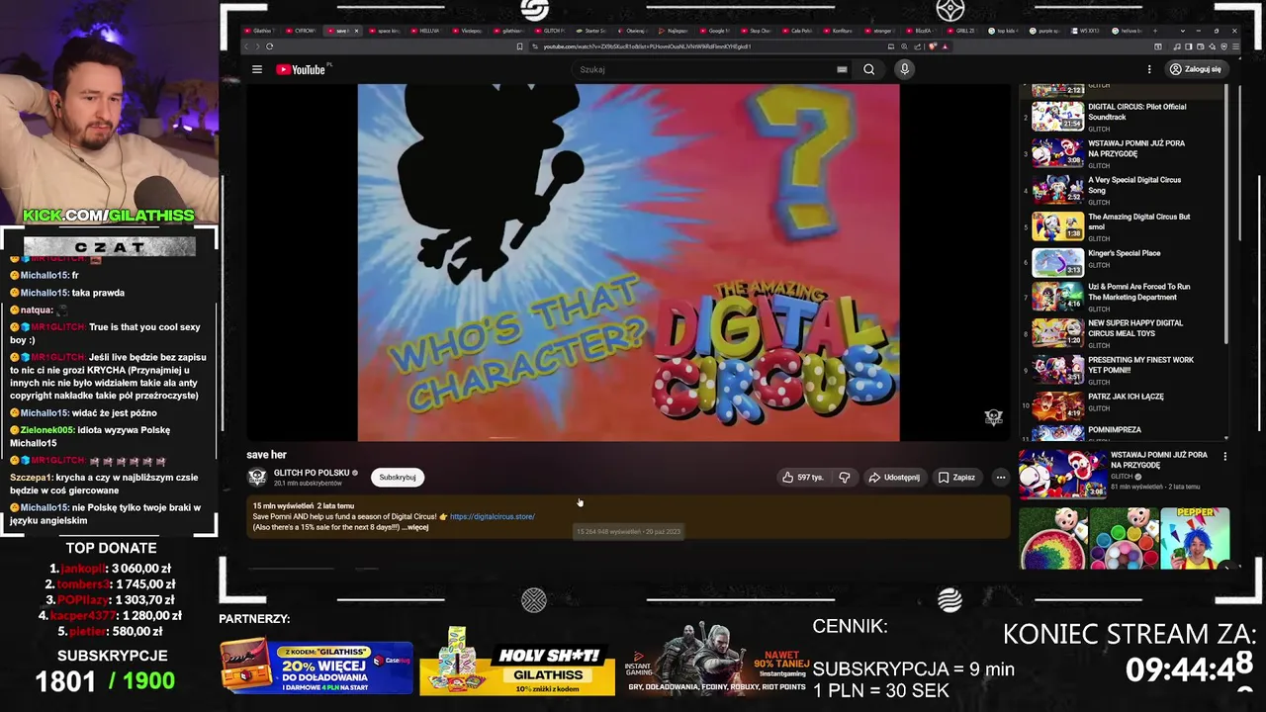Click the playlist video thumbnail marked 2:12
1266x712 pixels.
point(1057,89)
